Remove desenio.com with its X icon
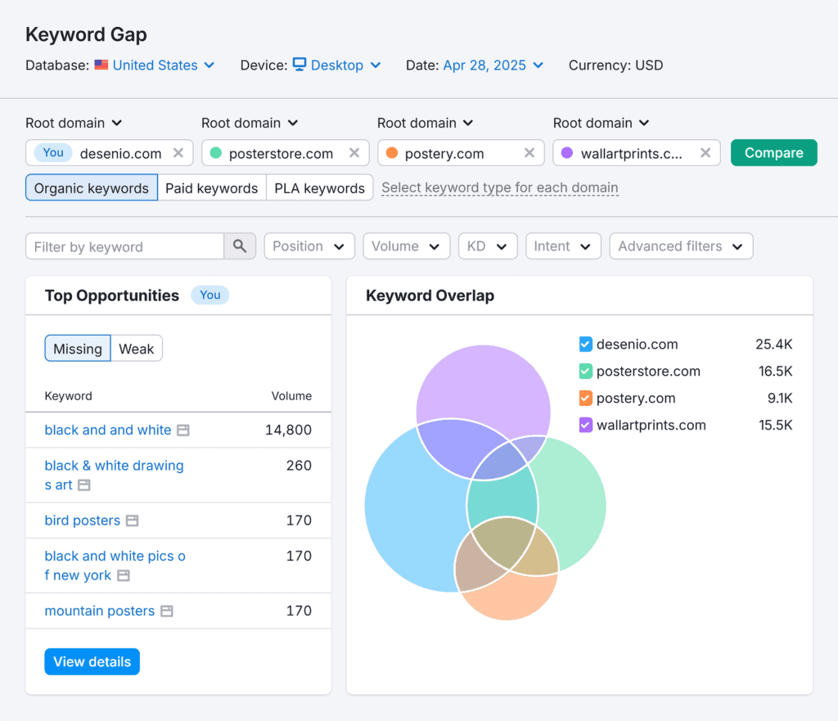838x721 pixels. (178, 153)
